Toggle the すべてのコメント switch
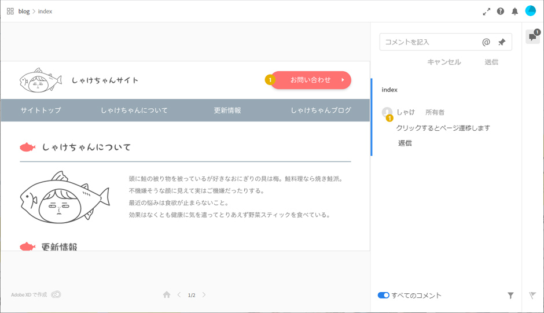Screen dimensions: 544x313 coord(383,296)
